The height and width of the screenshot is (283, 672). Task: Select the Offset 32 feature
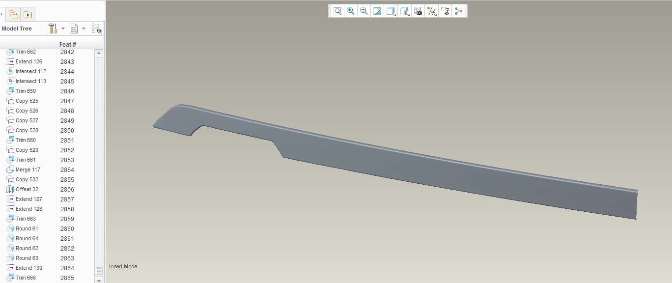tap(23, 189)
